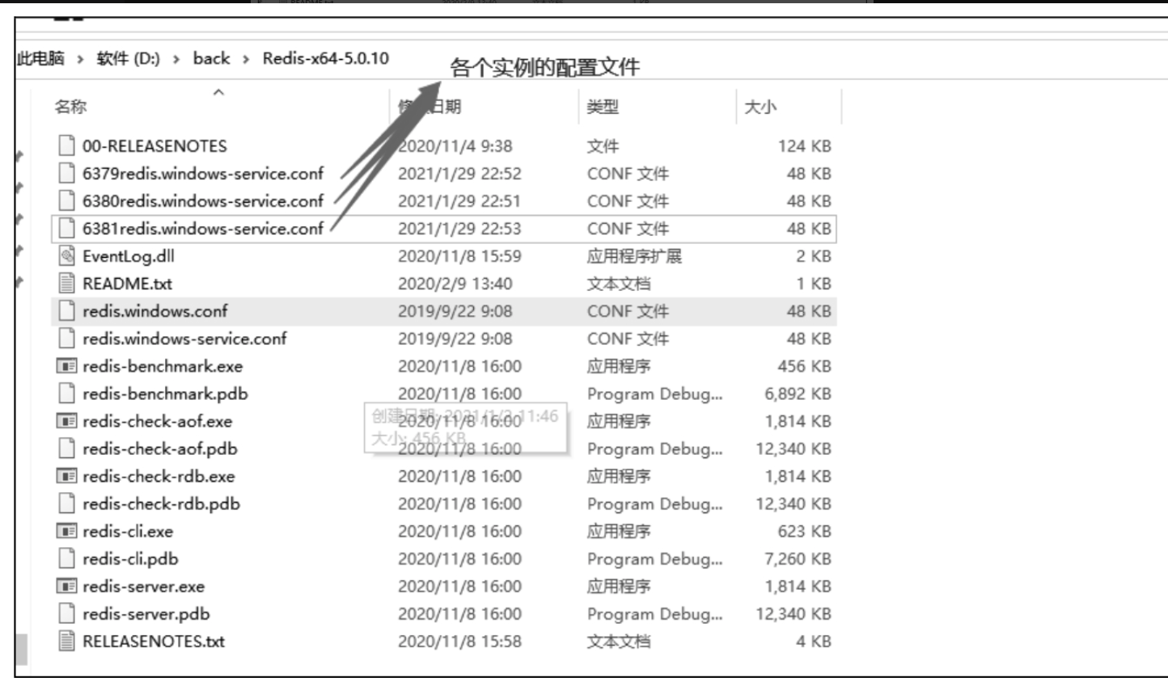Click the date 2021/1/29 22:53
1168x682 pixels.
[459, 229]
